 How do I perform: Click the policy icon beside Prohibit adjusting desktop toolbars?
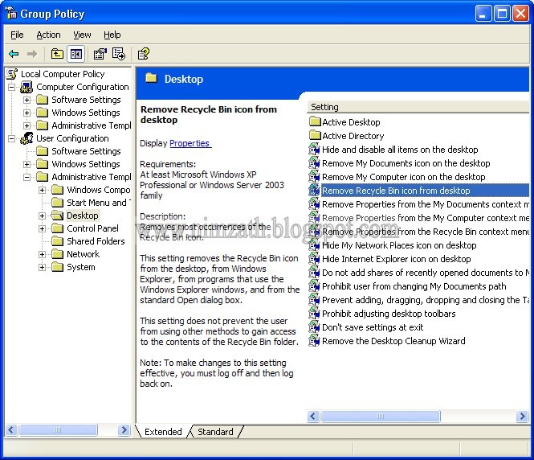click(x=314, y=313)
